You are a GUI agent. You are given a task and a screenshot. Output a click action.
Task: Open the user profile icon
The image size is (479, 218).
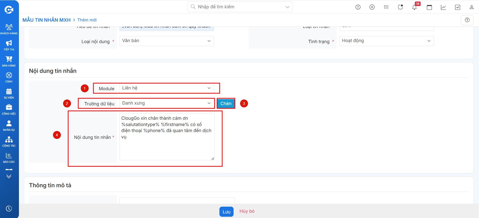tap(471, 7)
